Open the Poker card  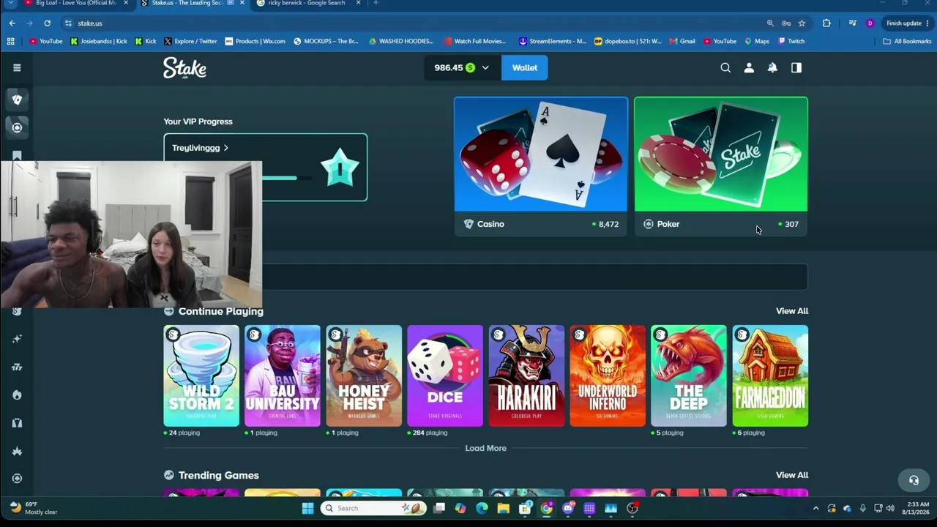[721, 166]
